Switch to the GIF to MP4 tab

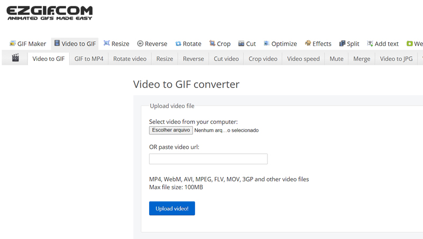coord(89,59)
